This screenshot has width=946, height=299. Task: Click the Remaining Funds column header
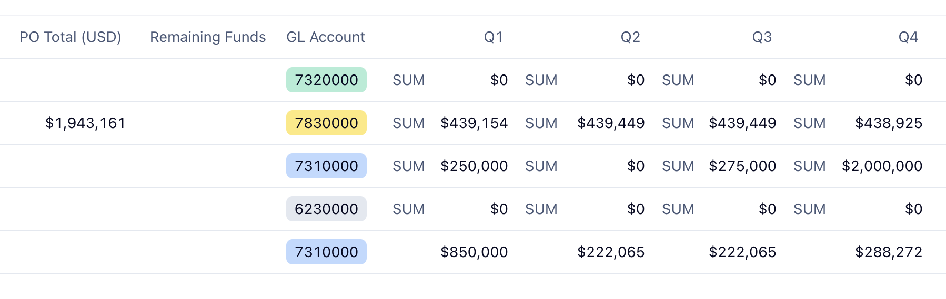[x=208, y=37]
